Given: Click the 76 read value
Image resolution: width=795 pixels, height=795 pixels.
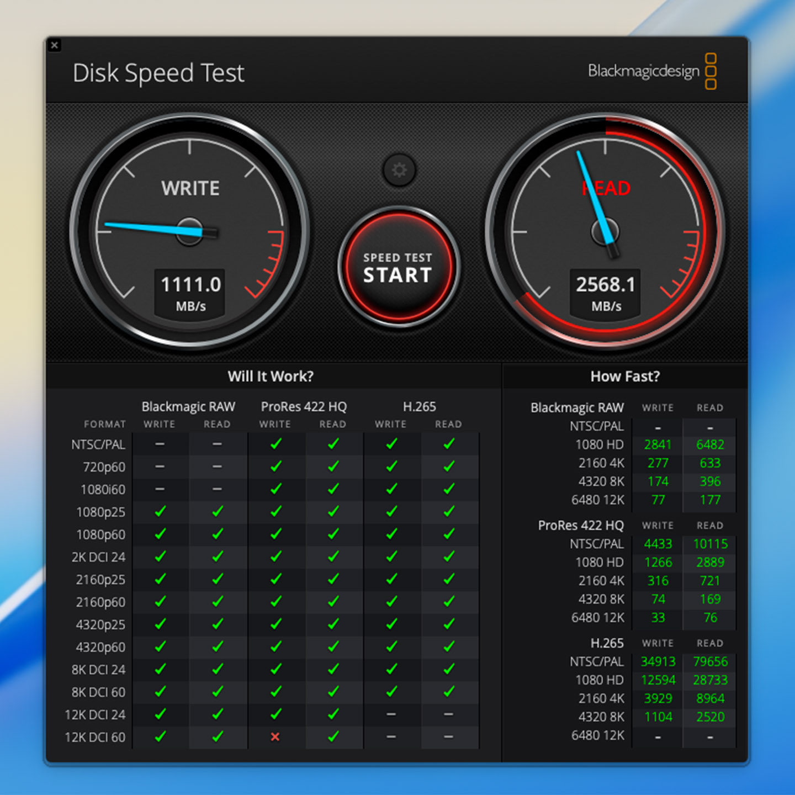Looking at the screenshot, I should [x=710, y=618].
